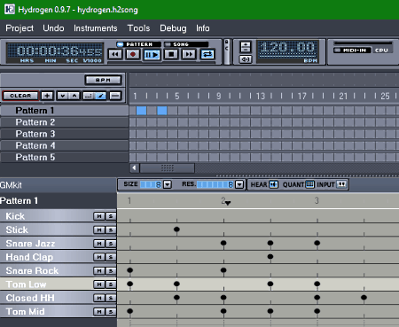Solo the Stick instrument
The image size is (399, 327).
point(111,230)
